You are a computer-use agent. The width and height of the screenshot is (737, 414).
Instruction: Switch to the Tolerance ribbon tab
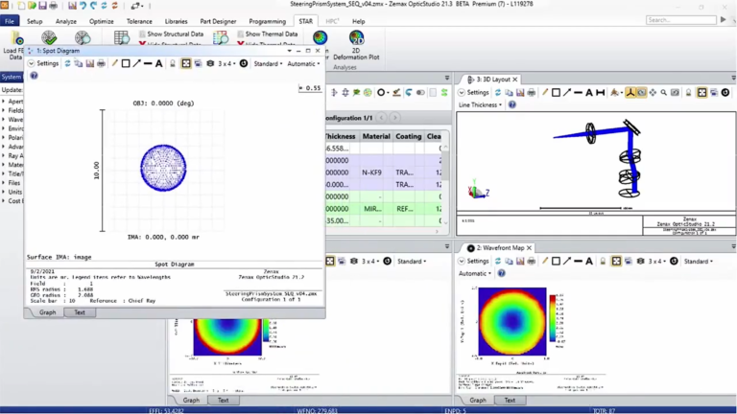click(139, 21)
